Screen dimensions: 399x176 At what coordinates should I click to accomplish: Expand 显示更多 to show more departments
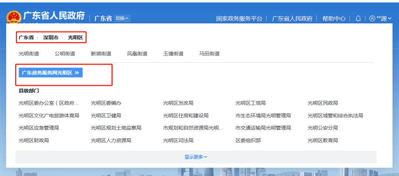196,157
